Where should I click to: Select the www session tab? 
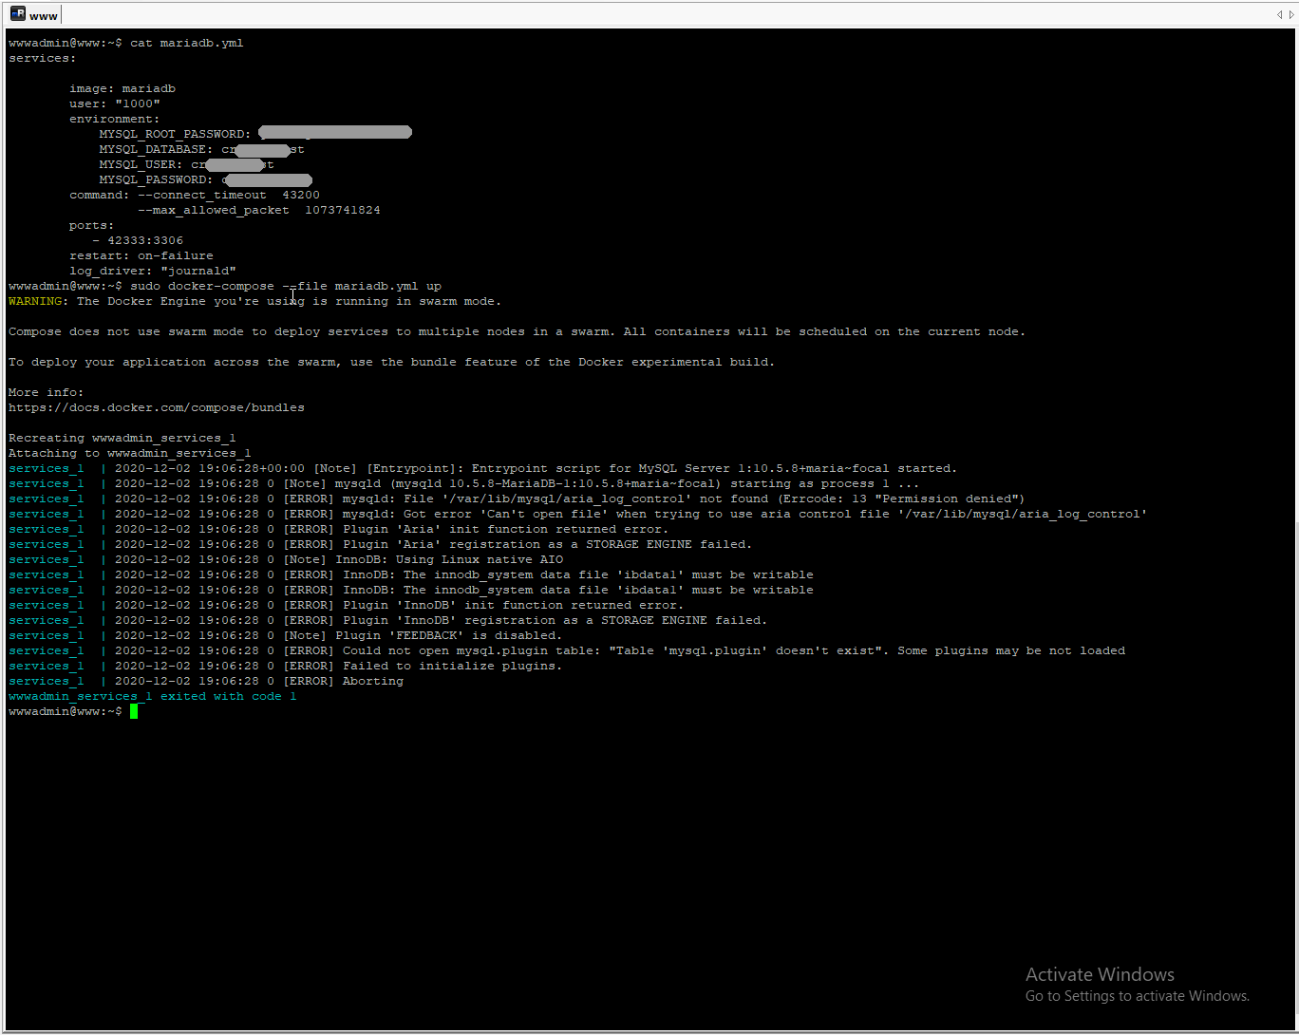click(35, 15)
